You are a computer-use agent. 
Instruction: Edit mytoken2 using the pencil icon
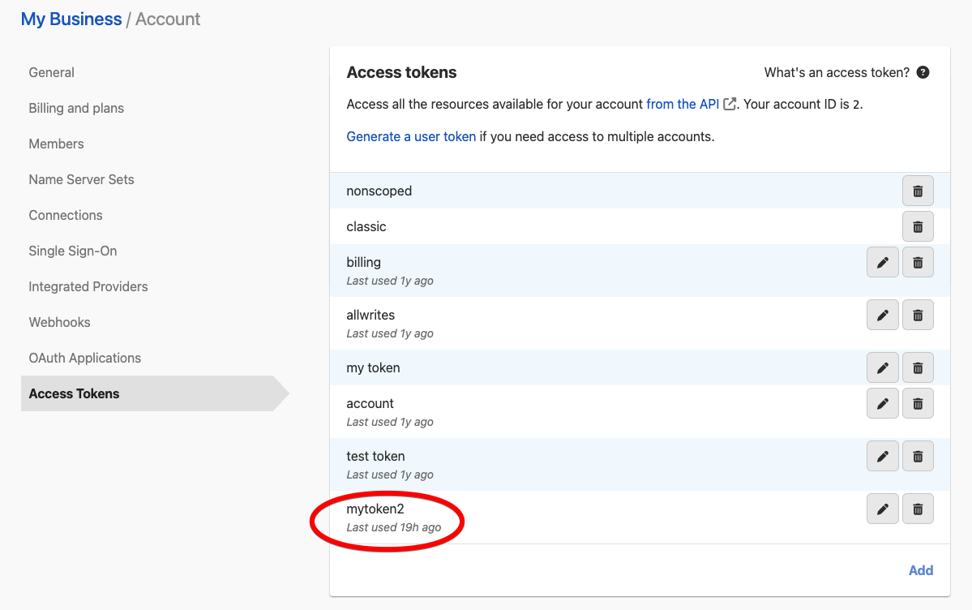(x=883, y=509)
